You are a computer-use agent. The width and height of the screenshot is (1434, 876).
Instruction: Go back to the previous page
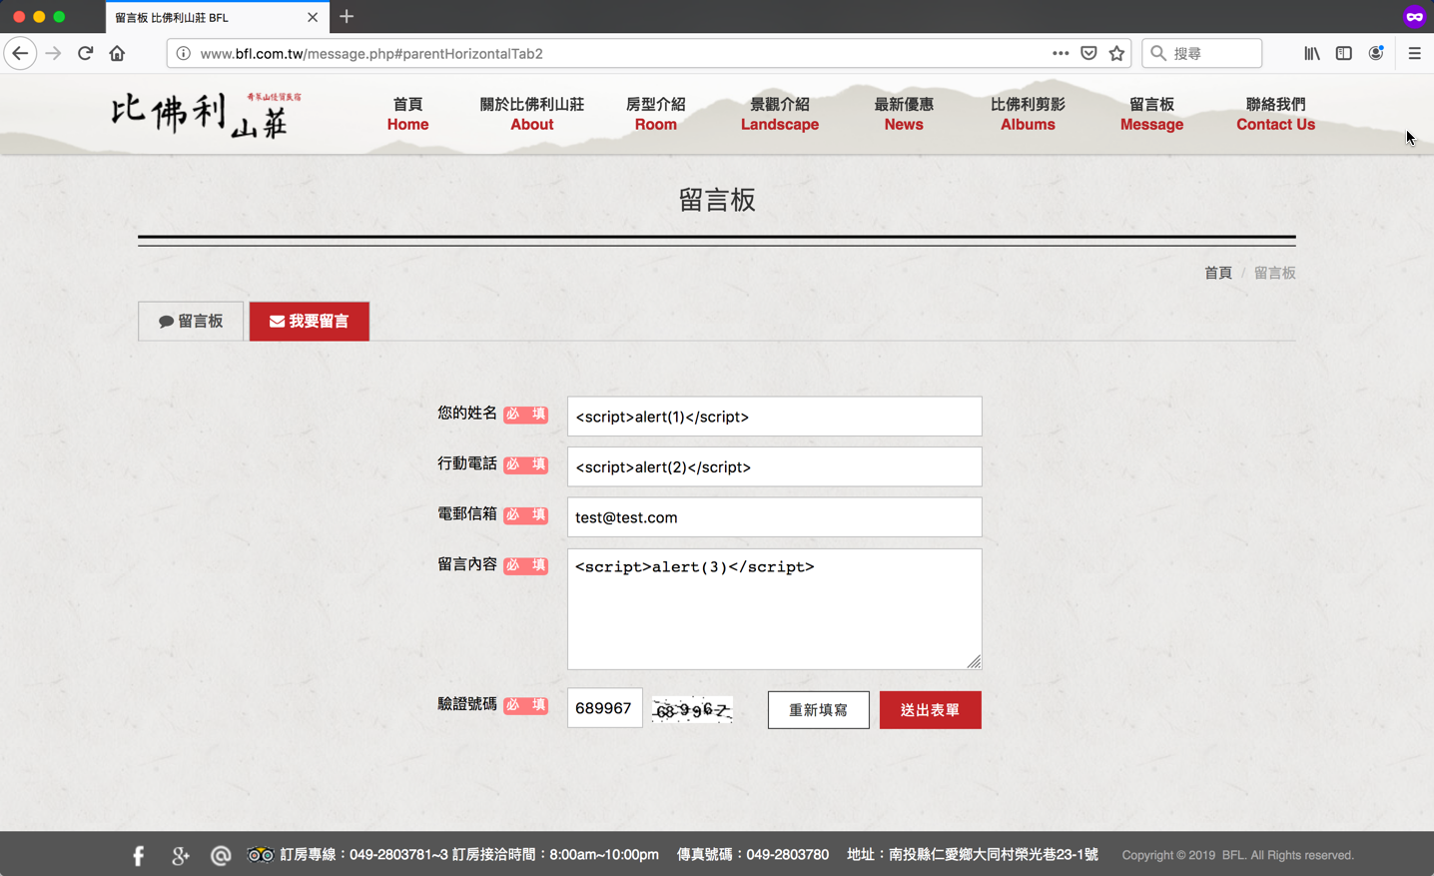coord(20,53)
